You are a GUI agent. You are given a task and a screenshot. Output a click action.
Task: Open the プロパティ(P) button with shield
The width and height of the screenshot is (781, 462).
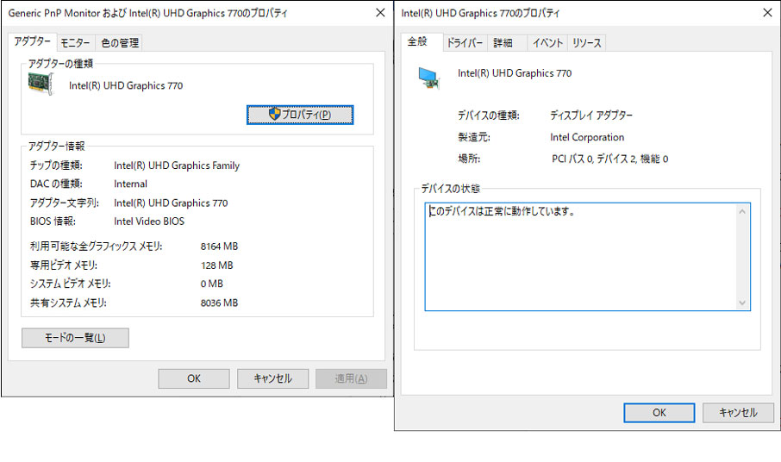[x=300, y=115]
